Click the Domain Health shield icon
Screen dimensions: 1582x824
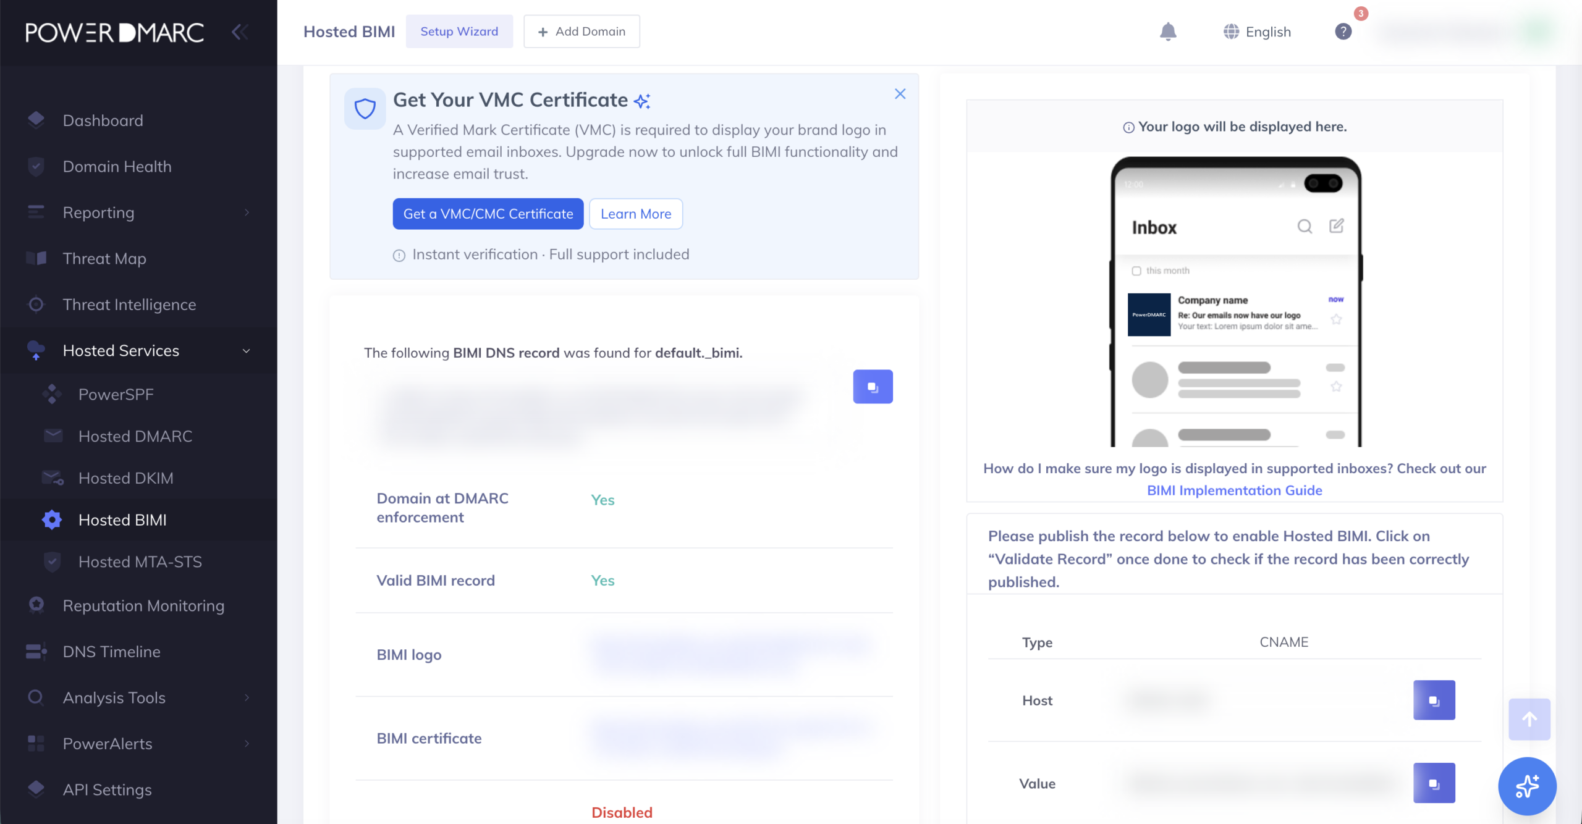point(36,166)
